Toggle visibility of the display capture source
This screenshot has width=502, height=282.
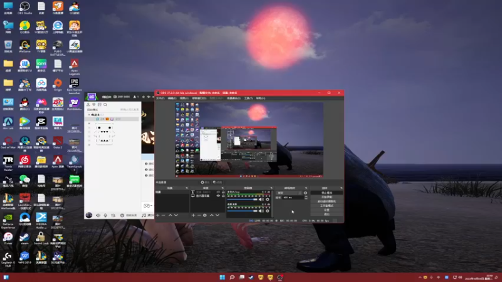pos(218,196)
